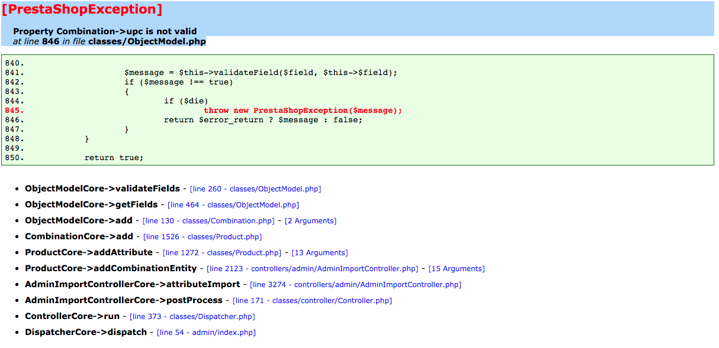This screenshot has width=719, height=348.
Task: Click 'AdminImportControllerCore->attributeImport' stack entry
Action: pos(133,285)
